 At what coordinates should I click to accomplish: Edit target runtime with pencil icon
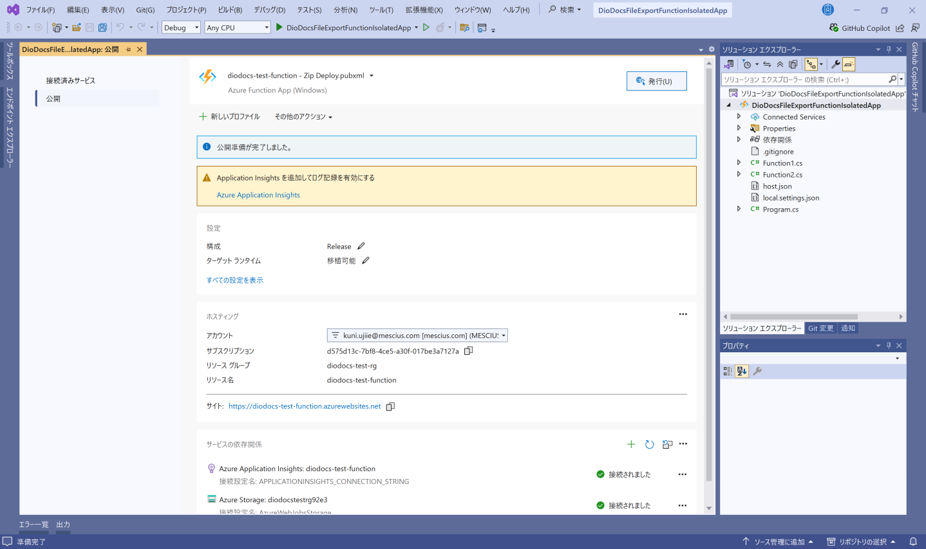tap(366, 260)
